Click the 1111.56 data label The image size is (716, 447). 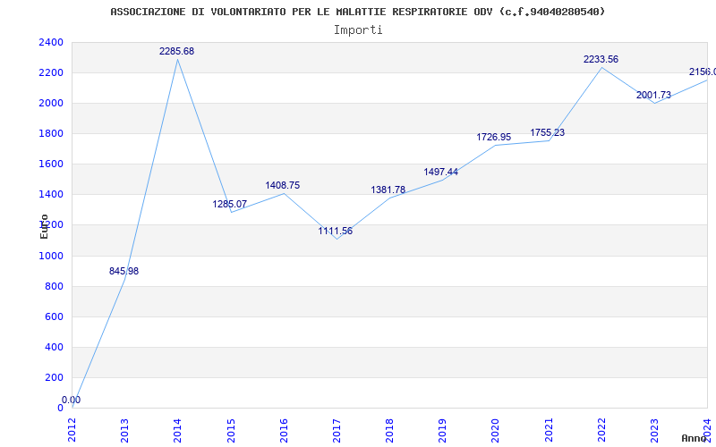[x=336, y=232]
